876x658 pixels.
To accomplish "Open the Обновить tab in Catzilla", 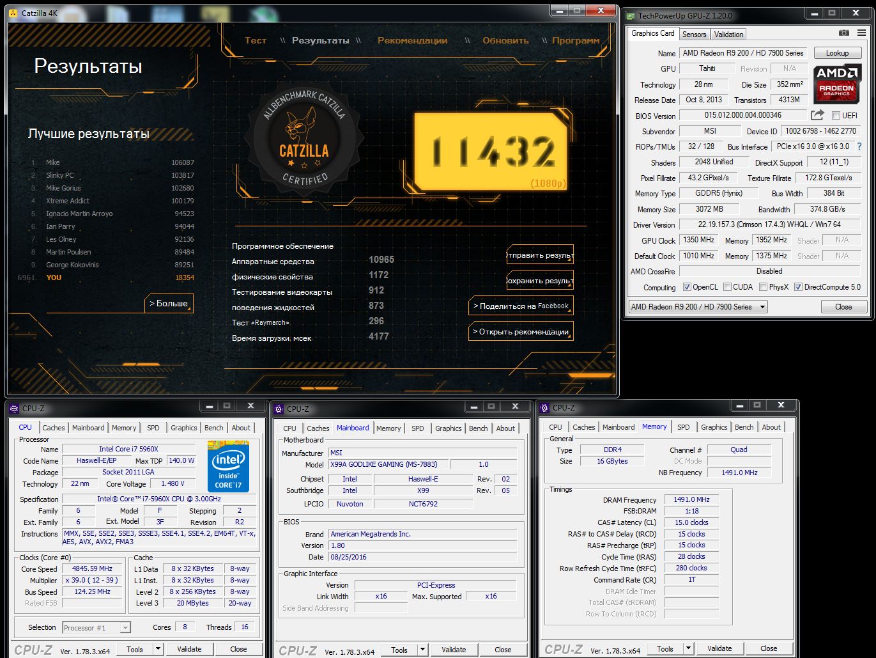I will click(505, 40).
